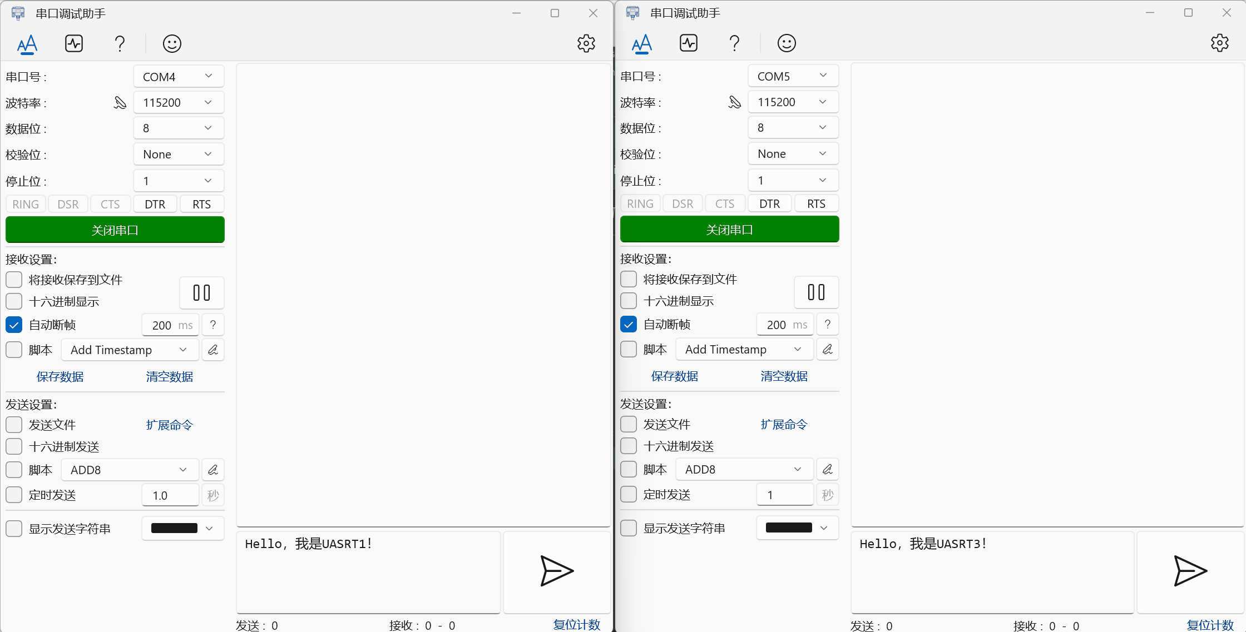Expand the 115200 baud dropdown in COM5 window
Image resolution: width=1246 pixels, height=632 pixels.
(x=793, y=102)
